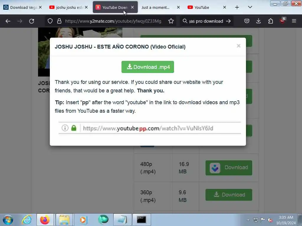
Task: Click the muted volume tray icon
Action: click(x=270, y=220)
